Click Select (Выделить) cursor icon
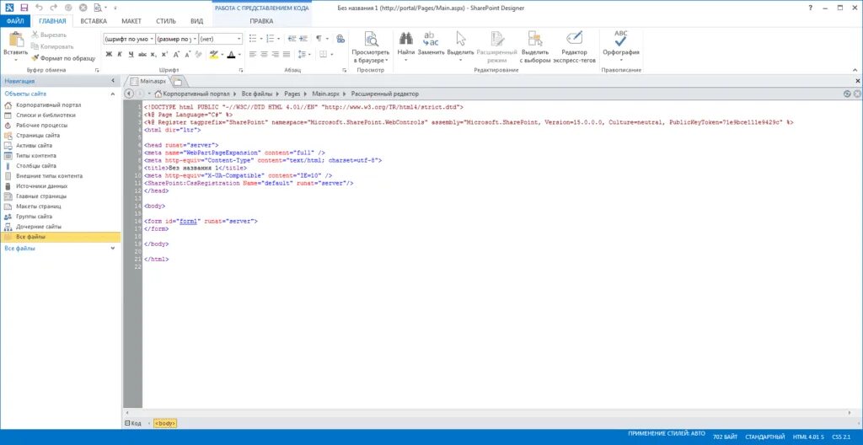 coord(461,39)
